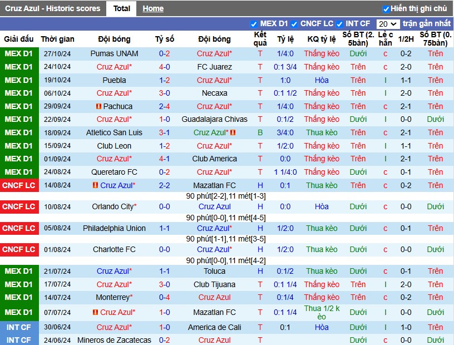Screen dimensions: 454x345
Task: Open Toluca team link
Action: (215, 271)
